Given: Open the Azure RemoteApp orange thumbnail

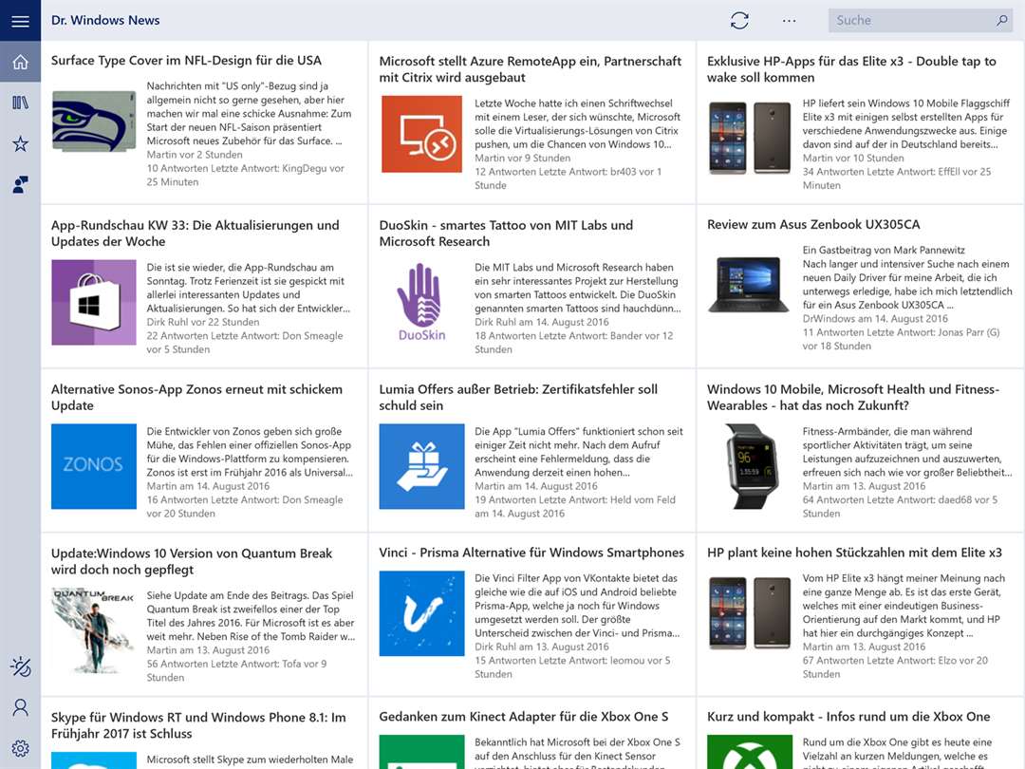Looking at the screenshot, I should coord(421,134).
